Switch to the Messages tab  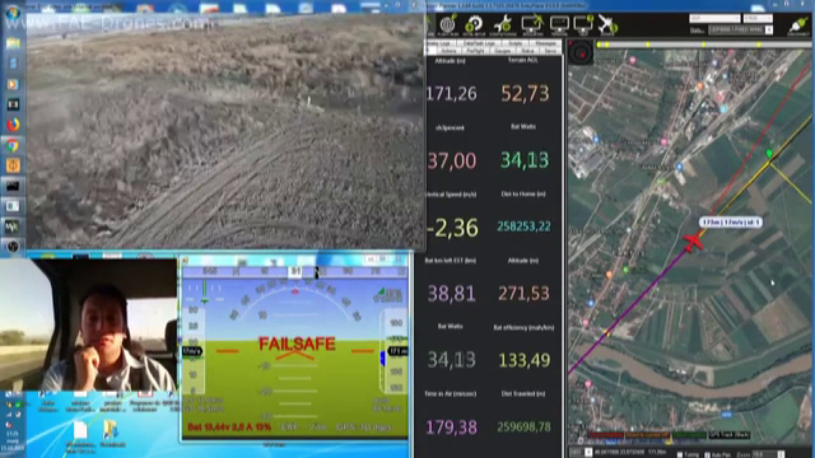tap(546, 44)
